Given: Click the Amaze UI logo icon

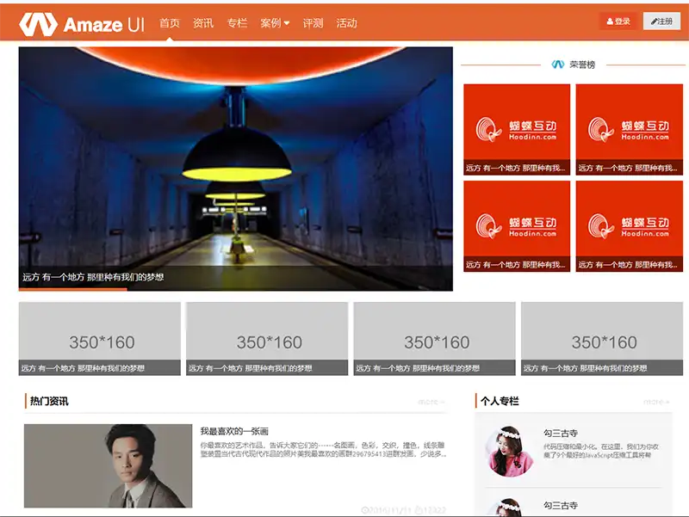Looking at the screenshot, I should point(39,23).
